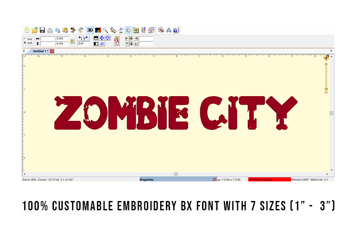Image resolution: width=356 pixels, height=237 pixels.
Task: Align bottom with the vertical align icon
Action: 136,44
